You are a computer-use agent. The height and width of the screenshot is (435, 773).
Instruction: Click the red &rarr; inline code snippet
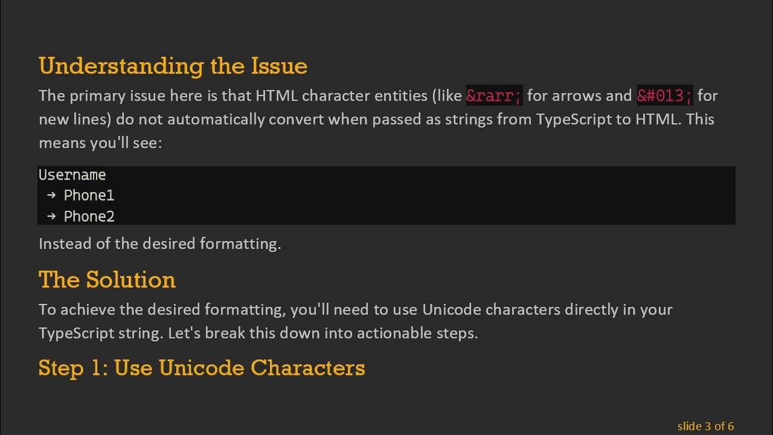coord(493,95)
